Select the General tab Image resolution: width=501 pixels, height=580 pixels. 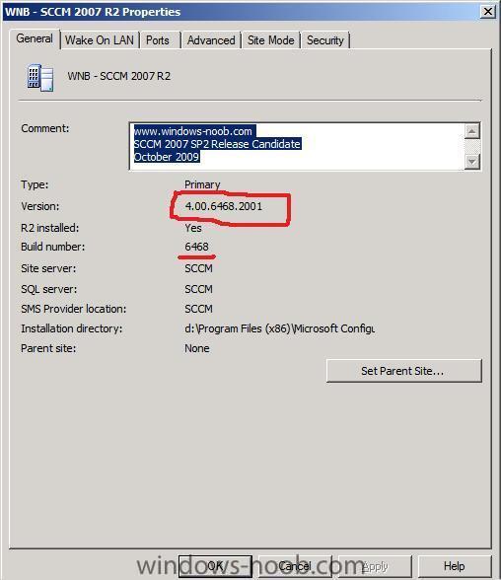click(35, 38)
